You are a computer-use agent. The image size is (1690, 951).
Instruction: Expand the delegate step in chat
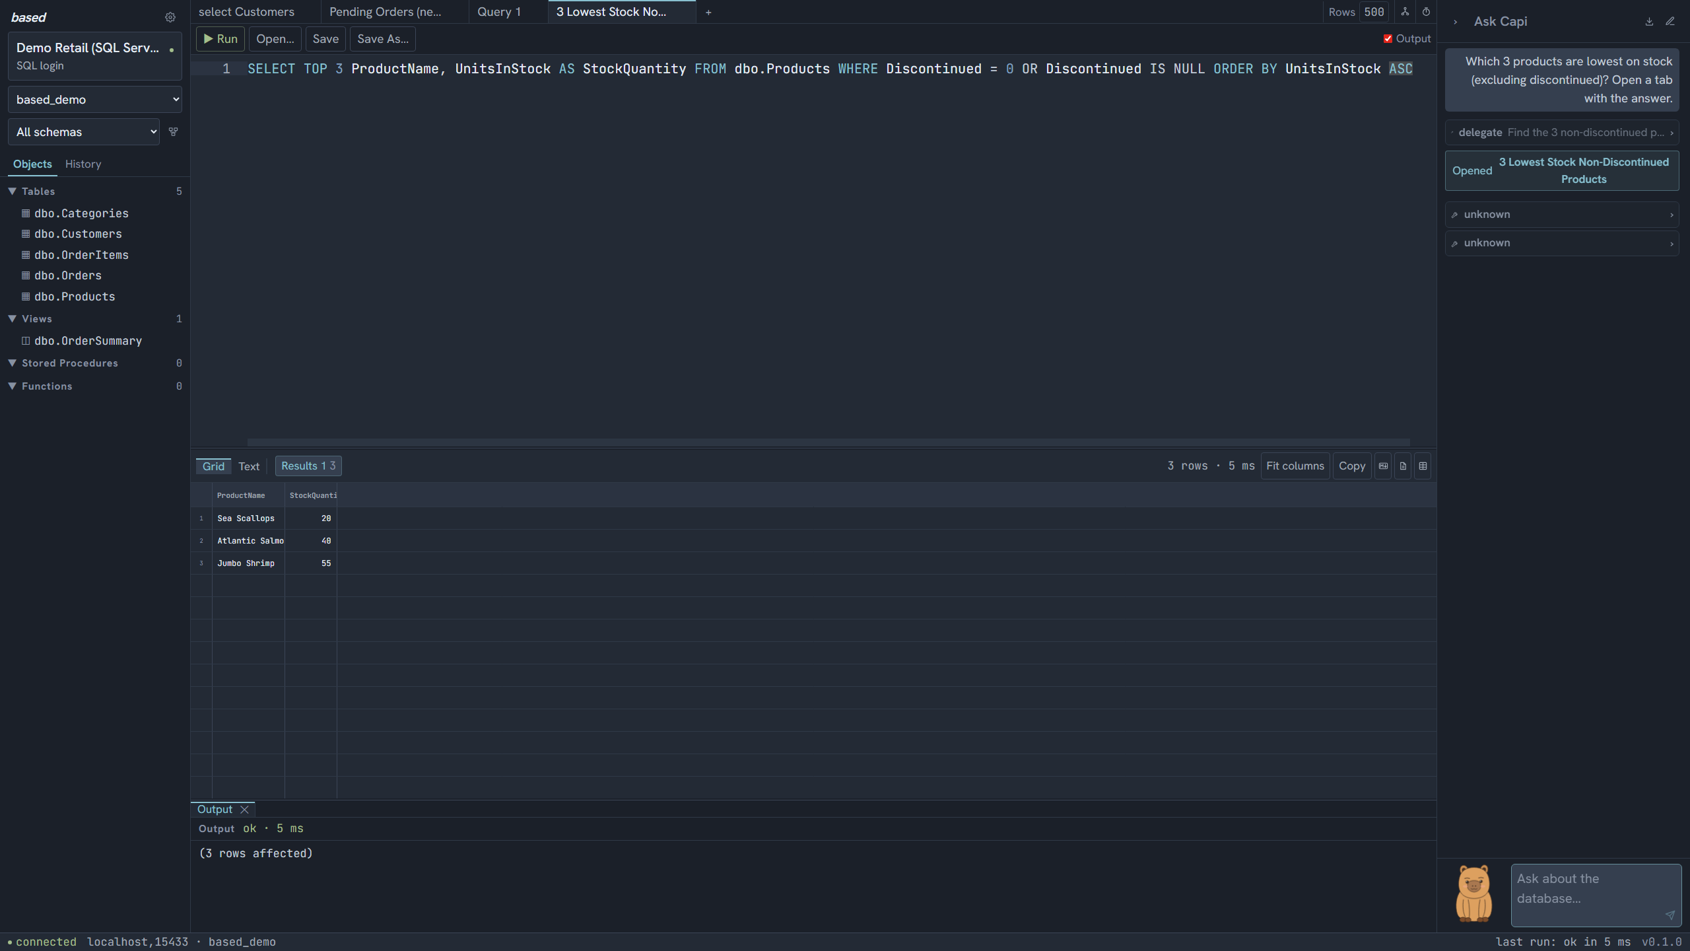point(1562,133)
